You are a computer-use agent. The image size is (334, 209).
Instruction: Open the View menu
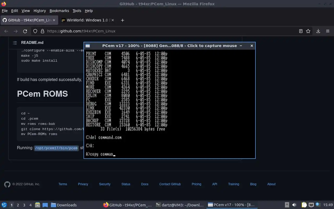(x=26, y=11)
